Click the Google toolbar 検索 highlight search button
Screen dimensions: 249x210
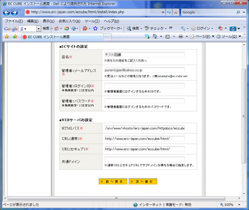[133, 28]
